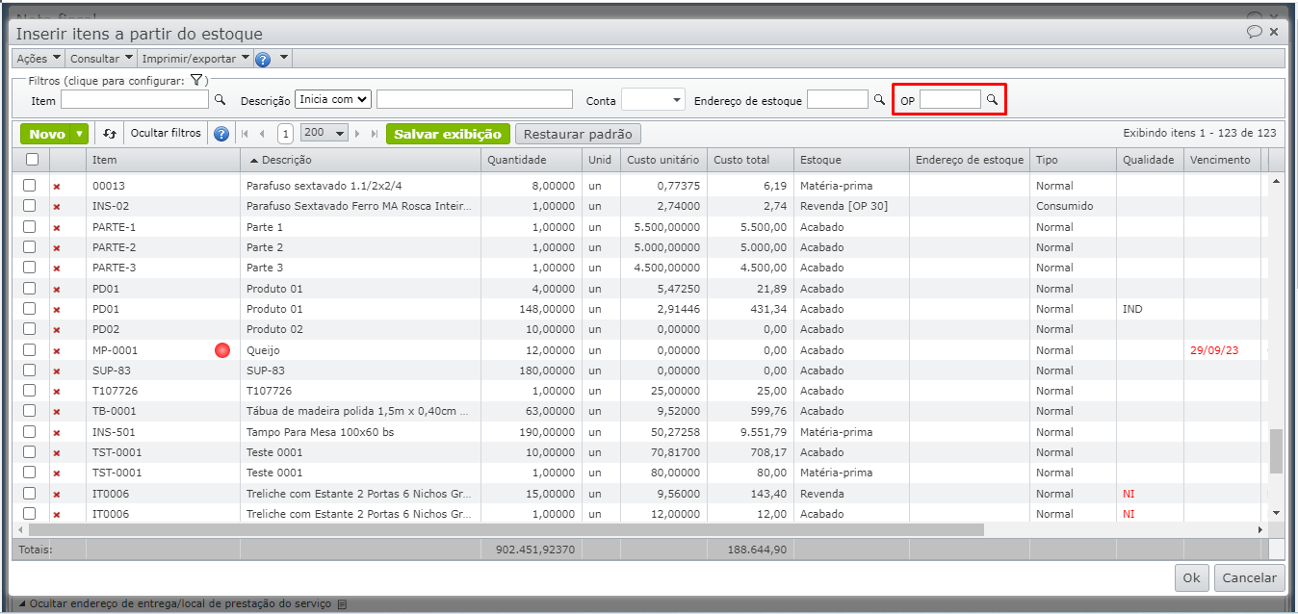The height and width of the screenshot is (614, 1298).
Task: Open the Ações menu
Action: [39, 59]
